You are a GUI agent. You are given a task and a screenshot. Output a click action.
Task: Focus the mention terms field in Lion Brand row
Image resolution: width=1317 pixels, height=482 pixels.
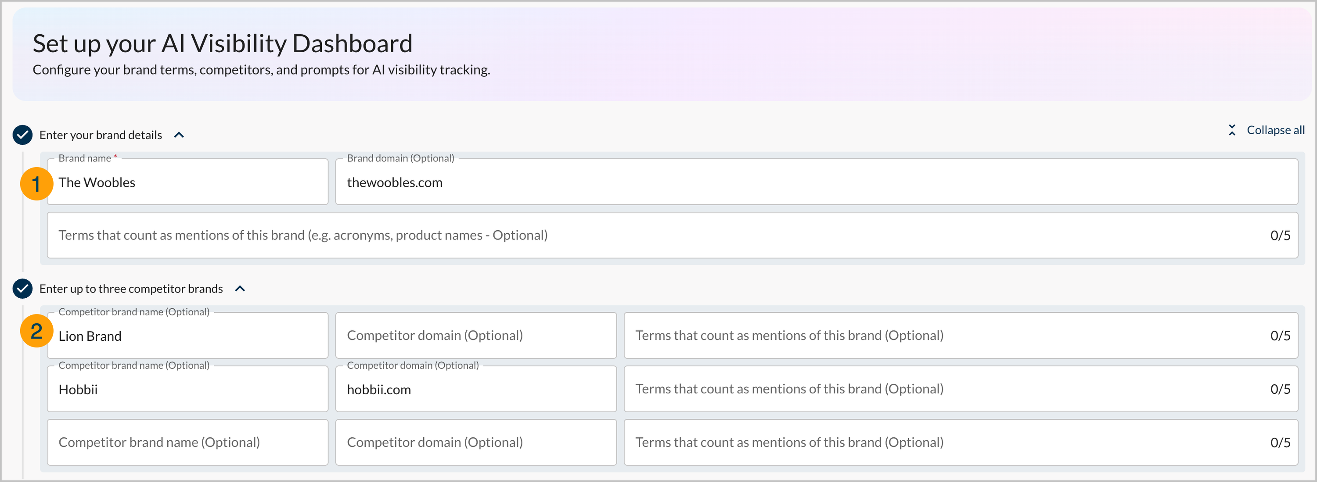point(961,336)
